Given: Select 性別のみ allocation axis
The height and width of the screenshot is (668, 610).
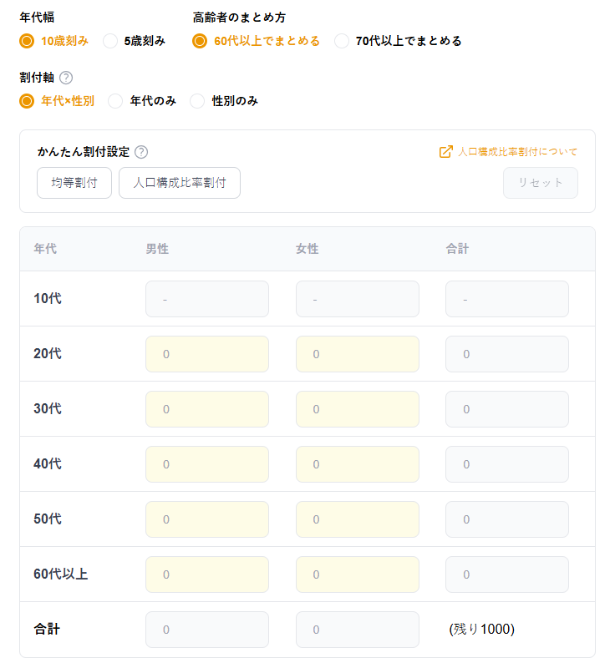Looking at the screenshot, I should pos(198,101).
